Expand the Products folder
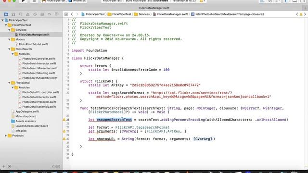The width and height of the screenshot is (308, 173). [x=6, y=136]
